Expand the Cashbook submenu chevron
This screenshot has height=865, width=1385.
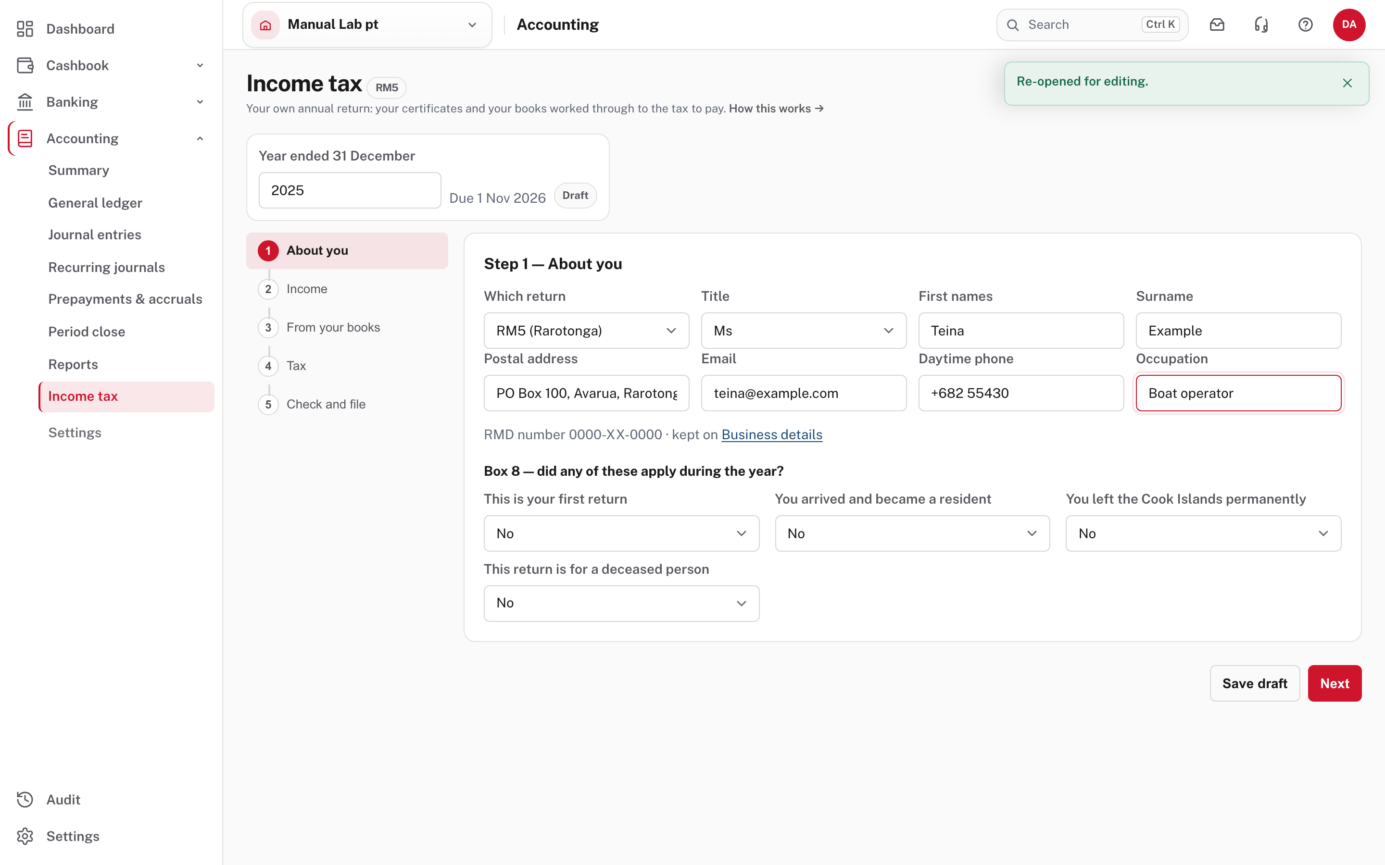pos(200,65)
